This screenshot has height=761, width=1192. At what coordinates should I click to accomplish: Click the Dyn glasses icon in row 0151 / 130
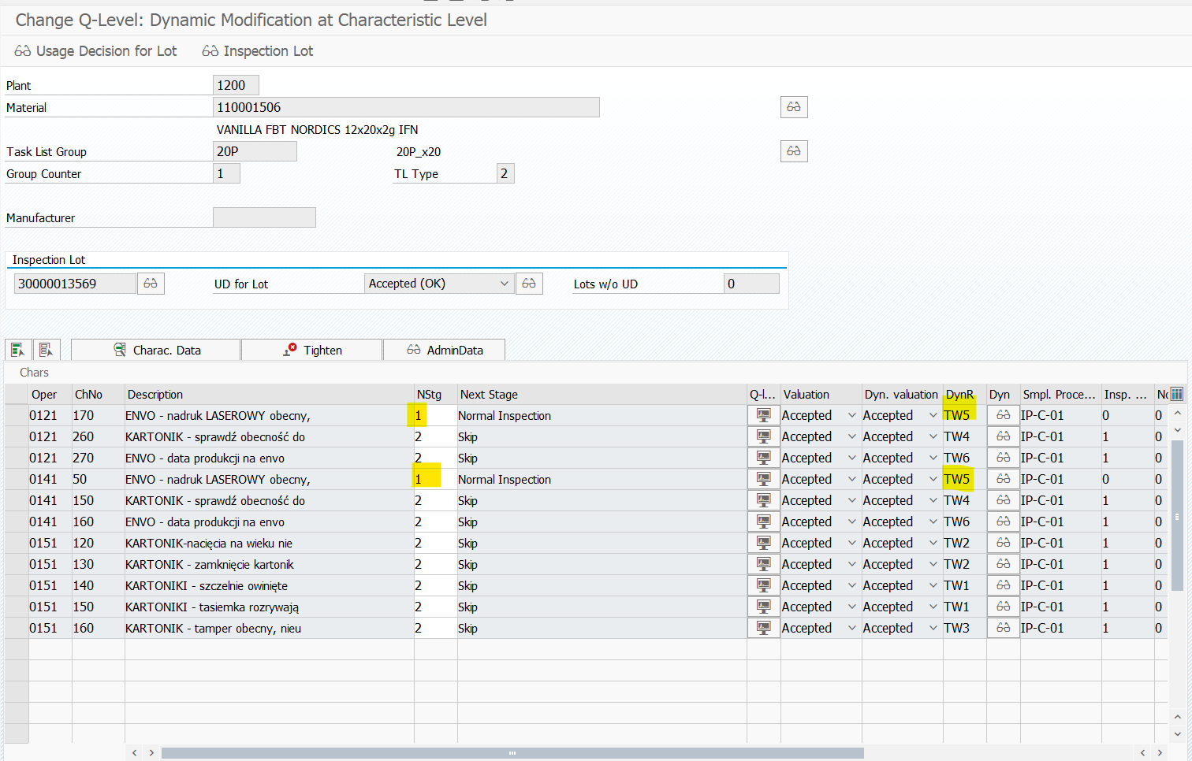point(1003,564)
